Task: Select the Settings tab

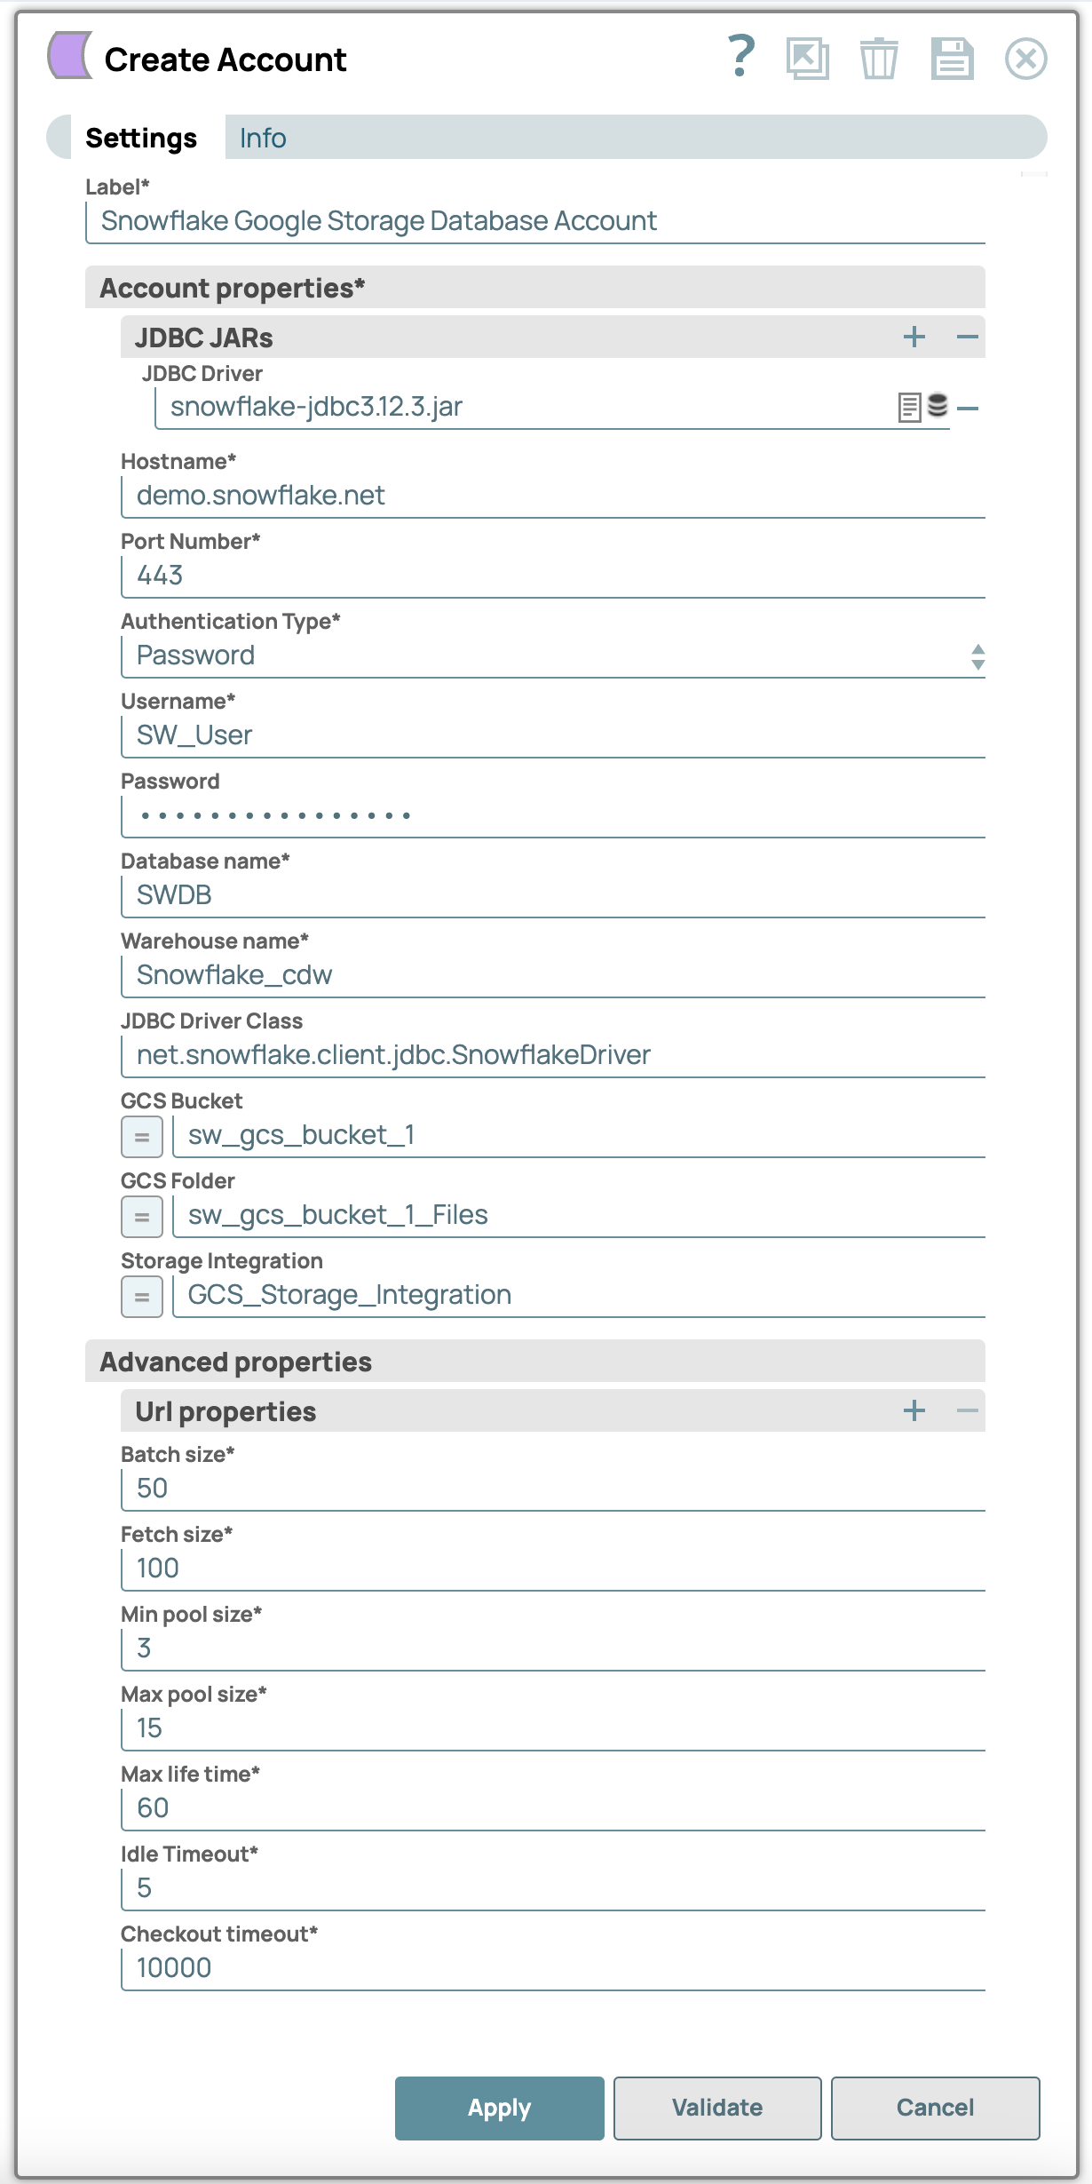Action: coord(141,138)
